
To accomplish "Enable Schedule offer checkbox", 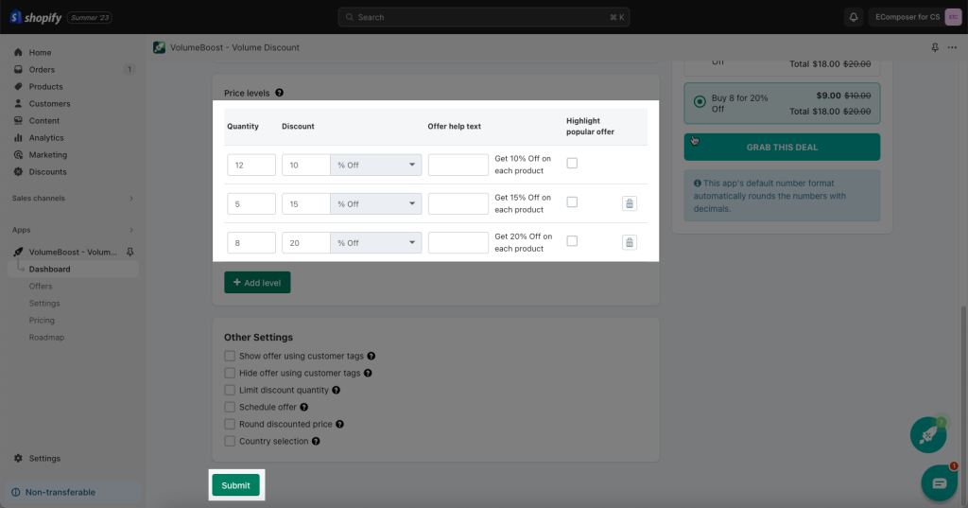I will 230,408.
